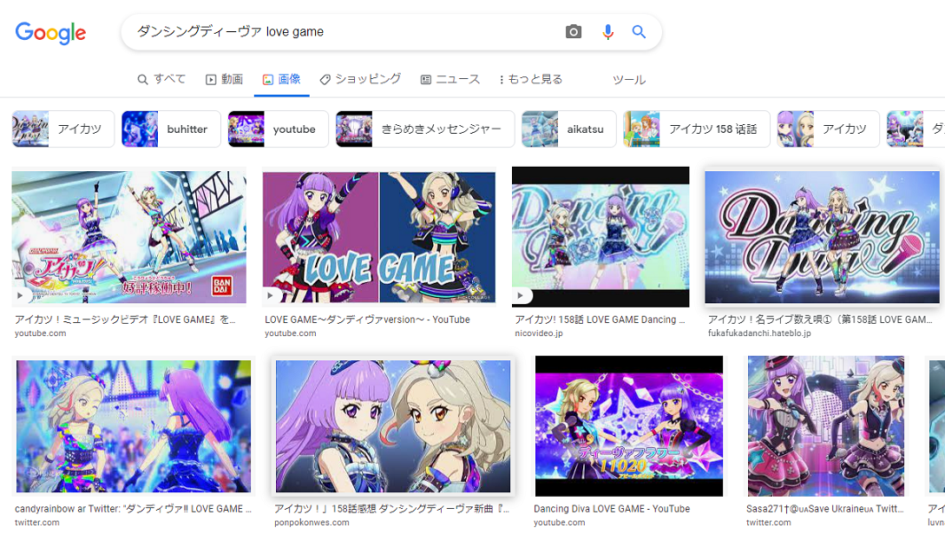Open the ショッピング tab
Image resolution: width=945 pixels, height=541 pixels.
pos(360,79)
